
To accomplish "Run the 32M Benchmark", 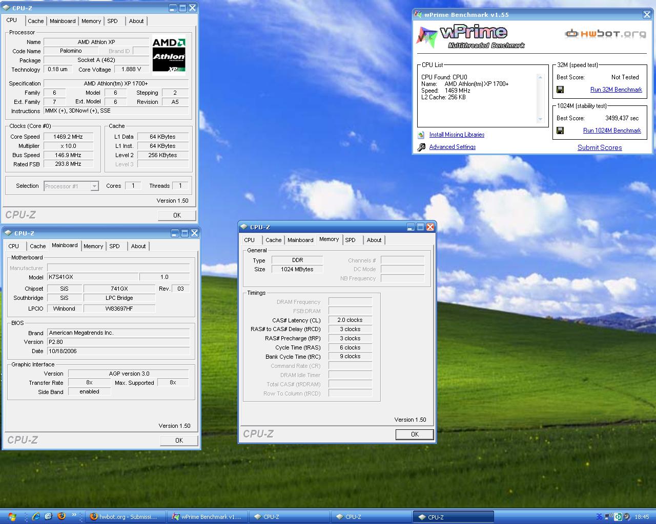I will point(616,90).
